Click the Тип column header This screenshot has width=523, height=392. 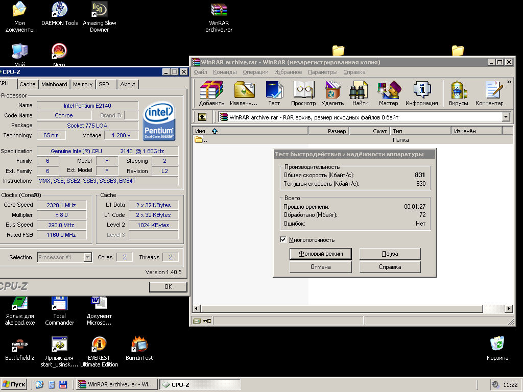coord(420,131)
